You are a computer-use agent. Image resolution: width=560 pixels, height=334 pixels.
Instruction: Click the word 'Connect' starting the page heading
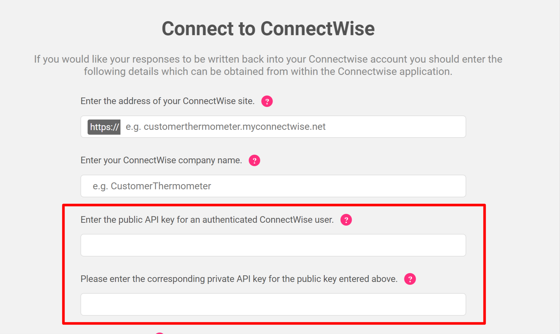[x=198, y=29]
